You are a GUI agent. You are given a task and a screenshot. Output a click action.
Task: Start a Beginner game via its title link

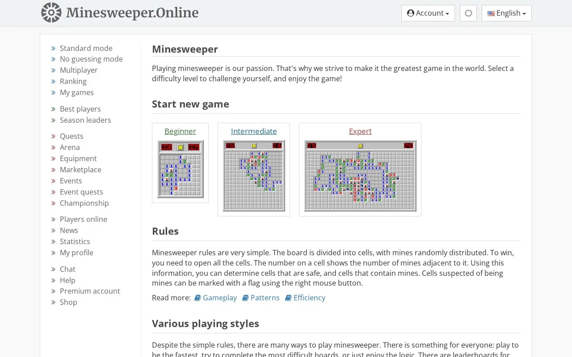(x=180, y=131)
